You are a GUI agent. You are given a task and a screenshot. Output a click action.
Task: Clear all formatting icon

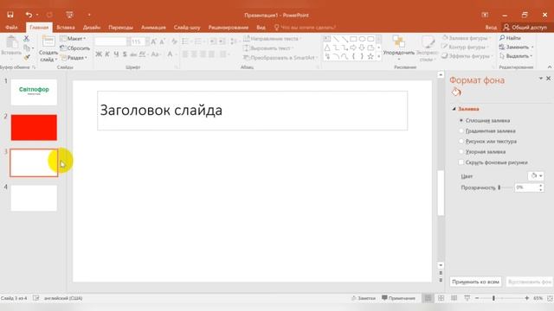tap(174, 41)
